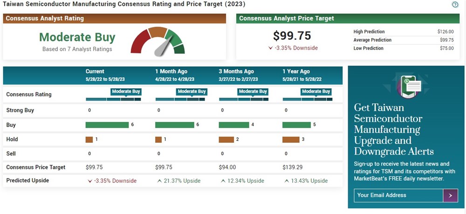Click the analyst rating gauge dial
The height and width of the screenshot is (214, 466).
click(x=158, y=41)
